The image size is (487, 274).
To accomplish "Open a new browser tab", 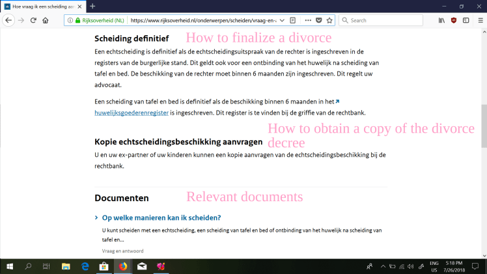I will (92, 6).
